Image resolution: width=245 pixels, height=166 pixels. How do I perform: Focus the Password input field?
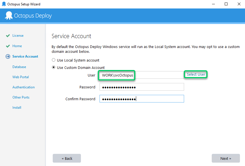142,87
